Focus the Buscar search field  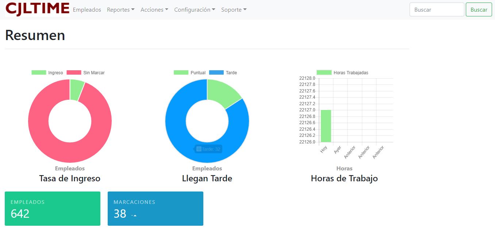437,10
